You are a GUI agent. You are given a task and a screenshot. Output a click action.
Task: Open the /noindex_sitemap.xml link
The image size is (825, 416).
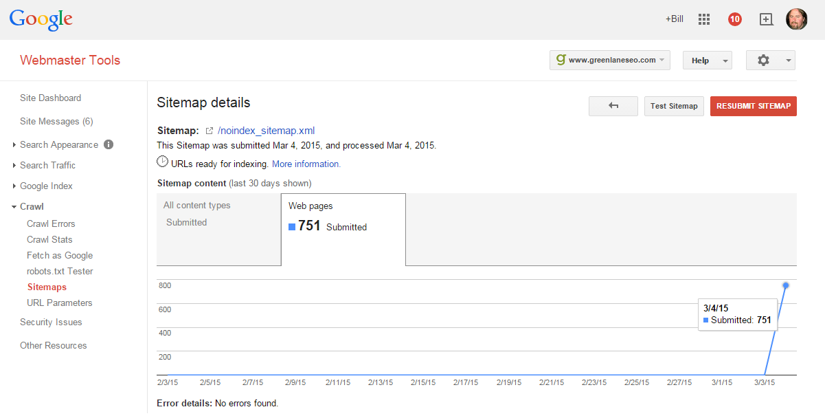(x=266, y=131)
